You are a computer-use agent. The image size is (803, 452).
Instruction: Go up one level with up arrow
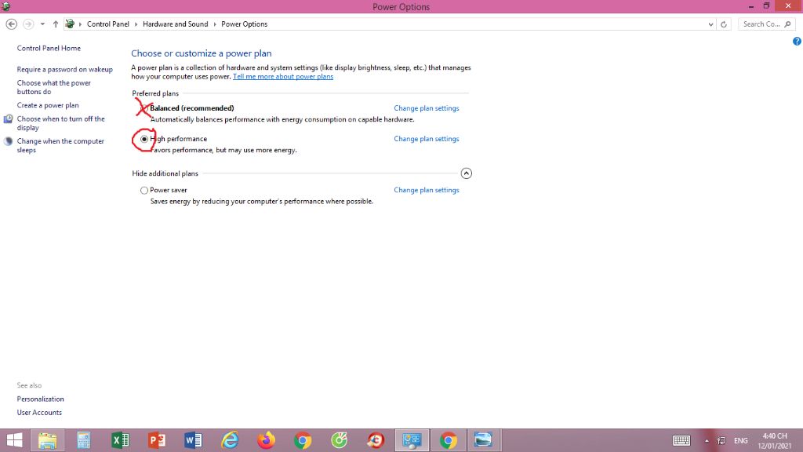coord(56,24)
